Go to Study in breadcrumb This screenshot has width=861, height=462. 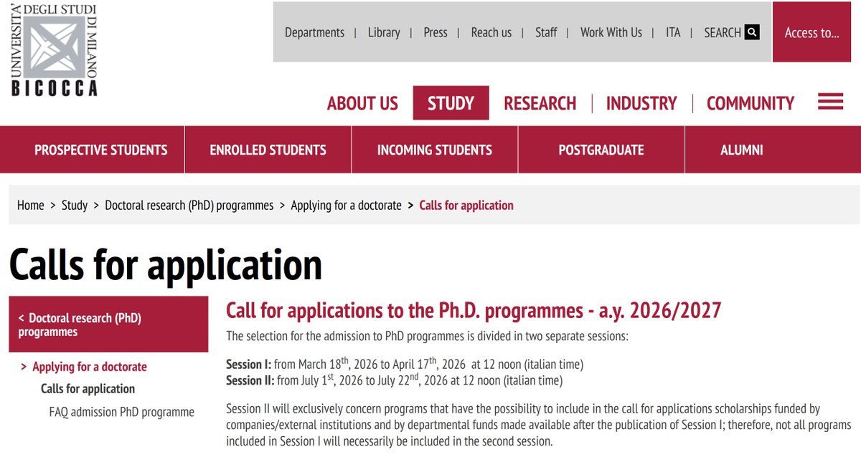tap(75, 205)
